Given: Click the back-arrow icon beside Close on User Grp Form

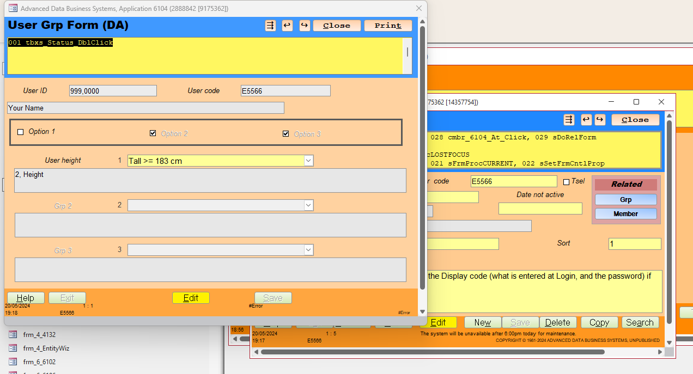Looking at the screenshot, I should coord(287,25).
